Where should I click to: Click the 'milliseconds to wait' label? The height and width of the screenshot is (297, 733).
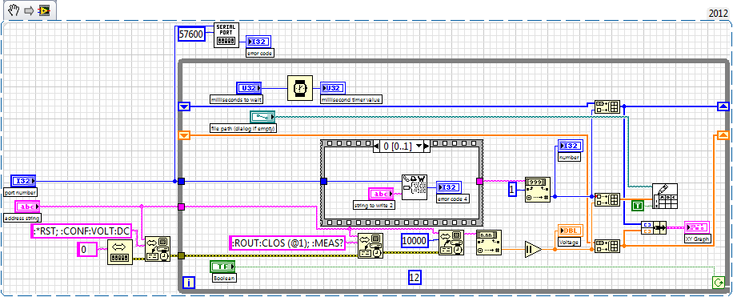tap(236, 99)
